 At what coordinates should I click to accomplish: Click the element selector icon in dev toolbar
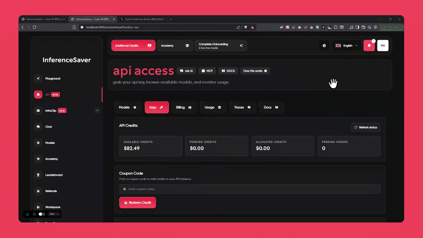point(27,214)
